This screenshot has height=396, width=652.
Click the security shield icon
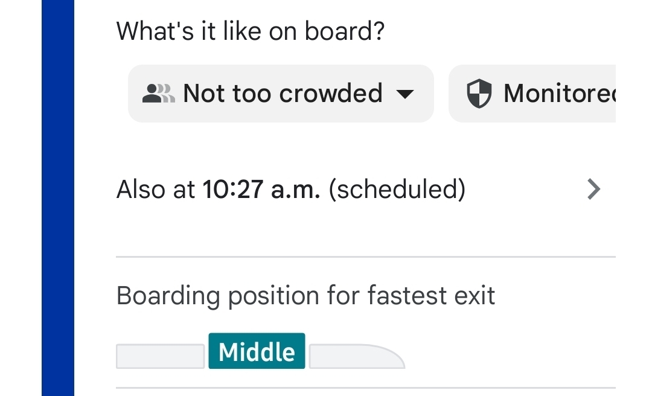tap(479, 94)
